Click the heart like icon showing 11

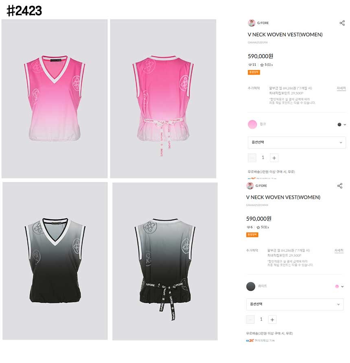tap(250, 65)
